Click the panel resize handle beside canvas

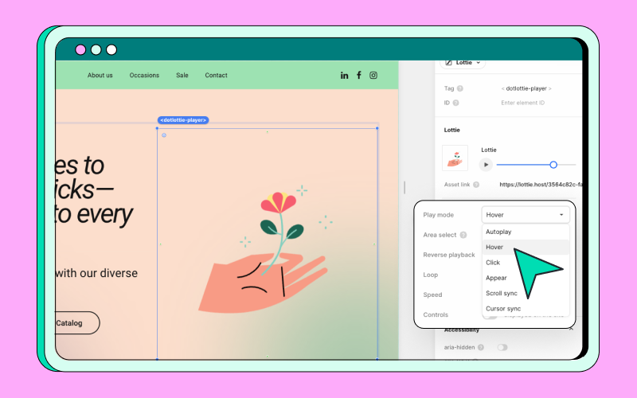tap(404, 187)
